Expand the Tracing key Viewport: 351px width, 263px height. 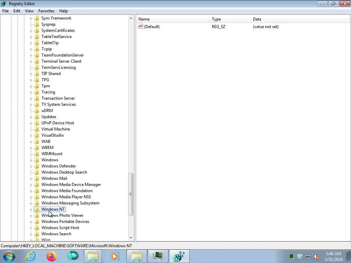[31, 92]
